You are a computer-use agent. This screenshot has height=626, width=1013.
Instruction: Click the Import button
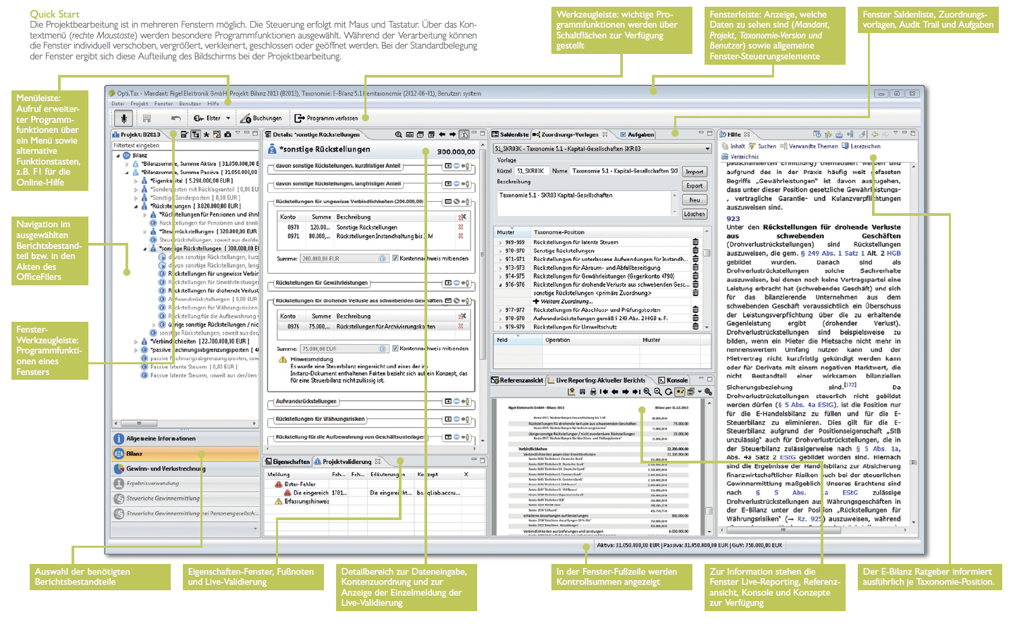coord(694,171)
